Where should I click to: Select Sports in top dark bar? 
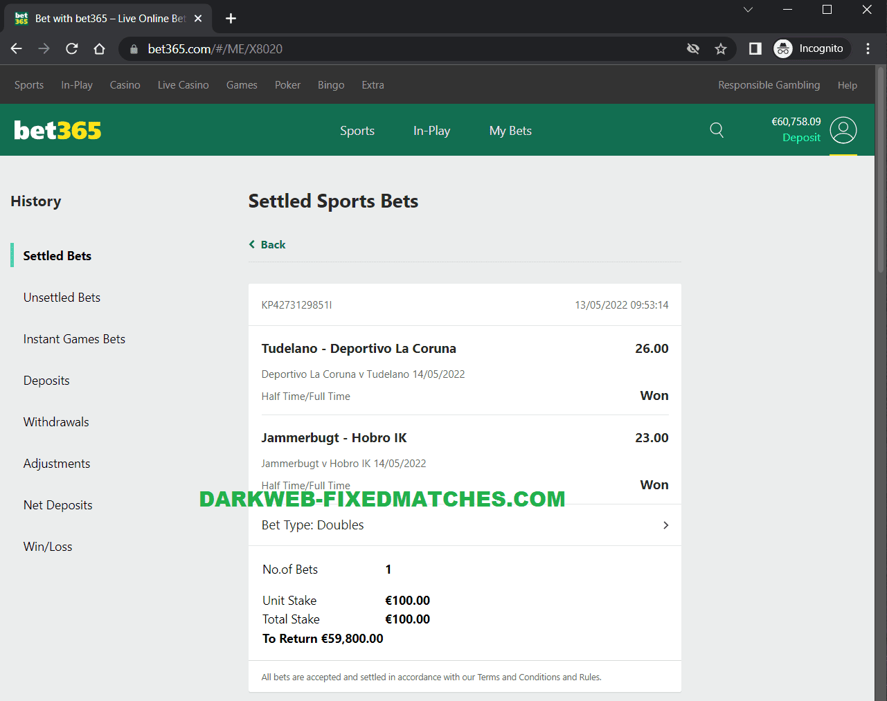click(x=29, y=85)
